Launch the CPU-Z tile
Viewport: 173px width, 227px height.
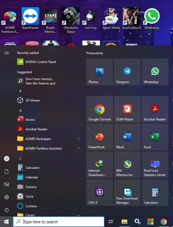[100, 193]
